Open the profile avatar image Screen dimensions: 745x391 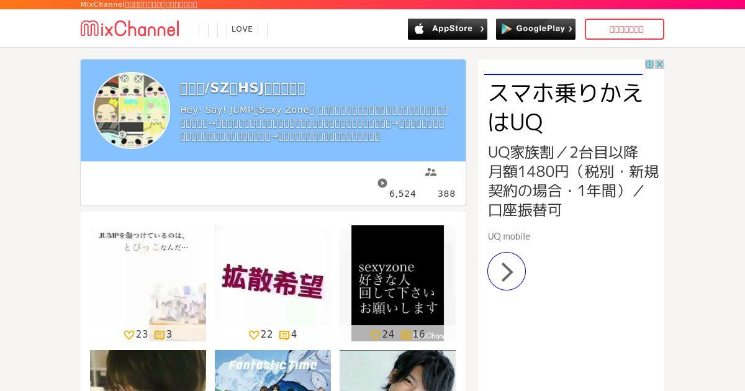pyautogui.click(x=132, y=110)
